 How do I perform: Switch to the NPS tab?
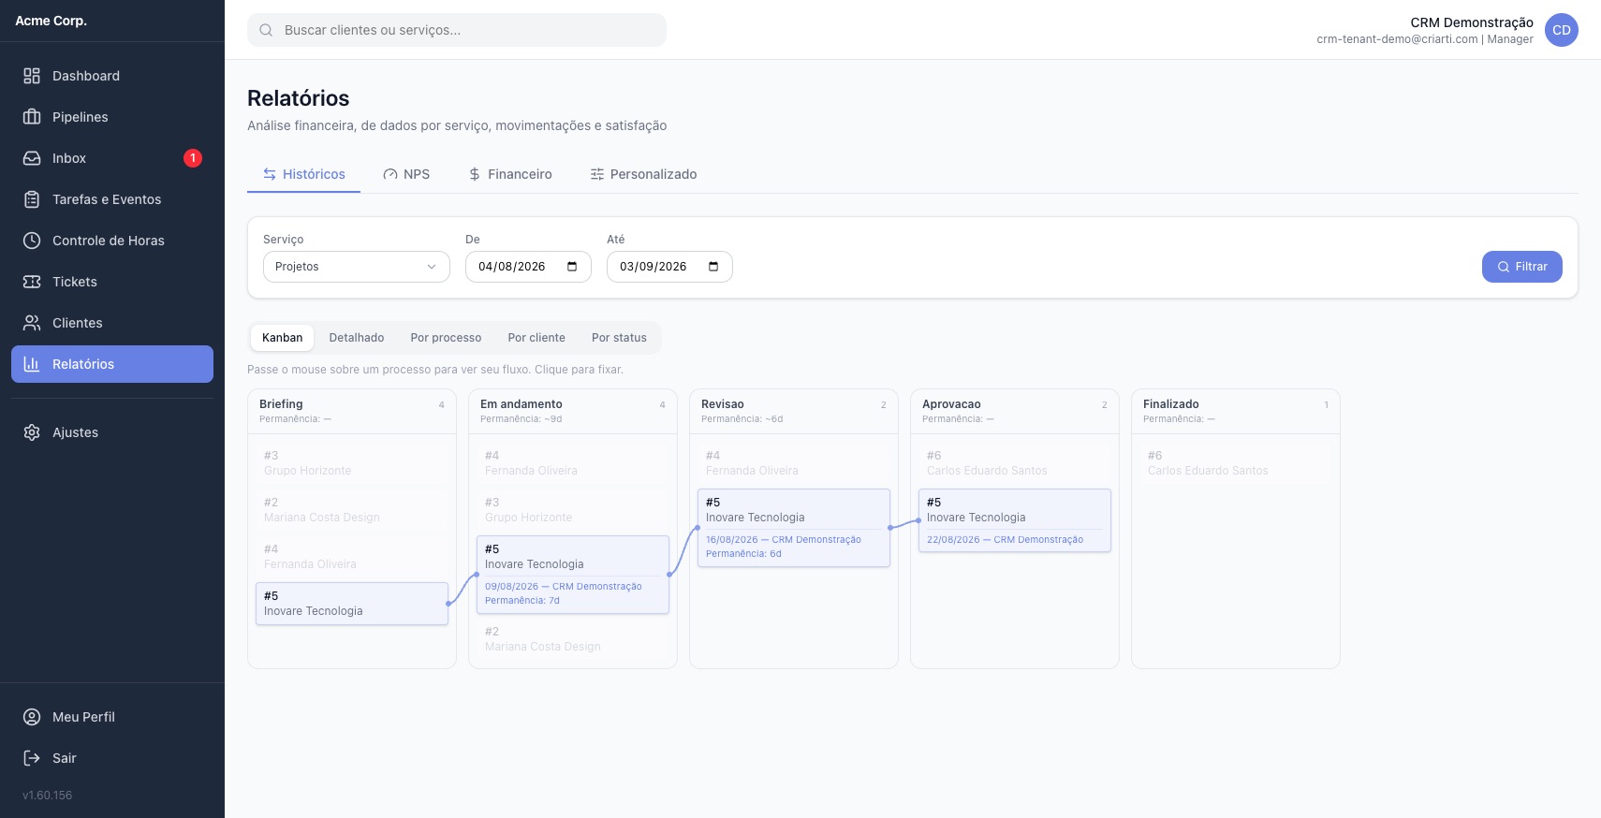point(406,174)
